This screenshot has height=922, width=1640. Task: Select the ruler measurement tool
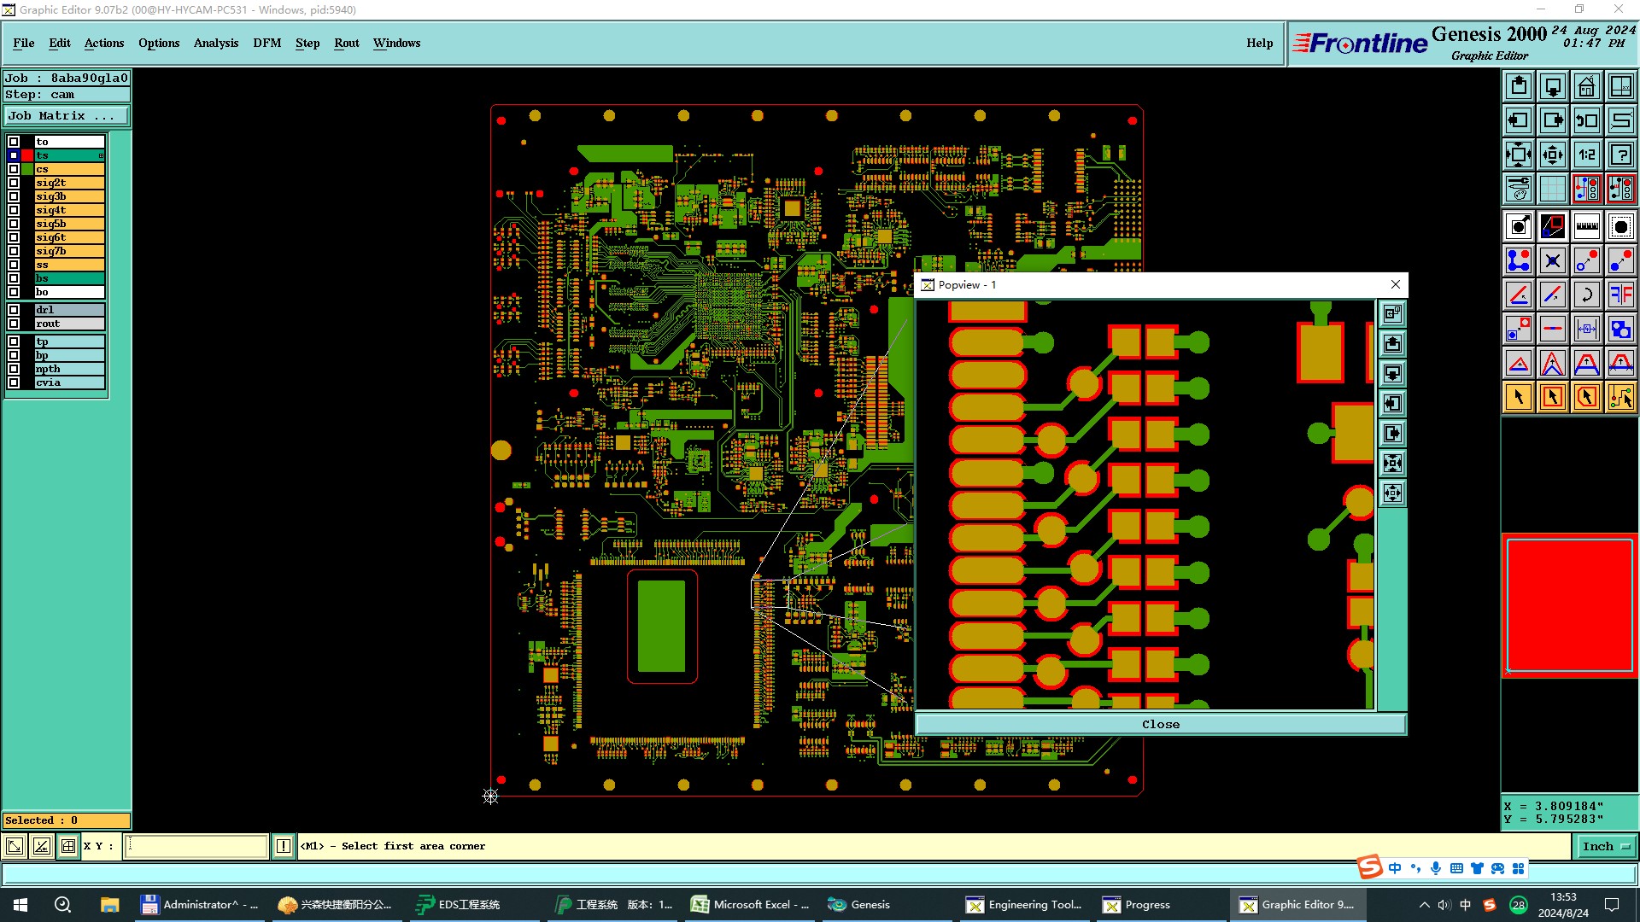click(1586, 226)
